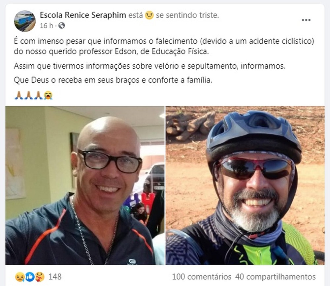The image size is (330, 286).
Task: Open the 40 compartilhamentos link
Action: pos(276,277)
